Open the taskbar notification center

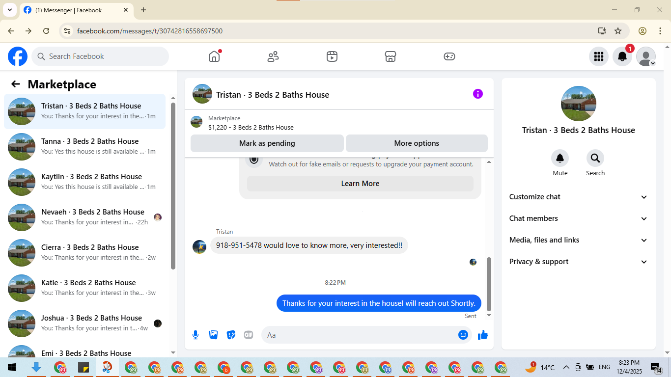tap(657, 368)
